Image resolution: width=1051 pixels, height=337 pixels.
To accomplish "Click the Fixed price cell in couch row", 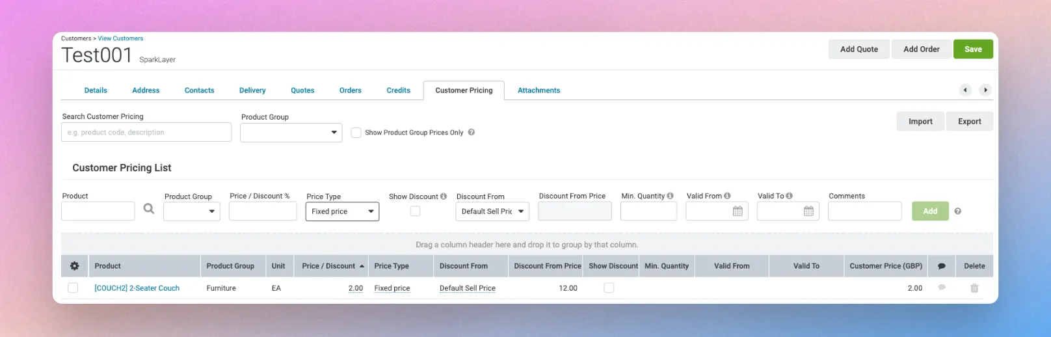I will tap(392, 288).
